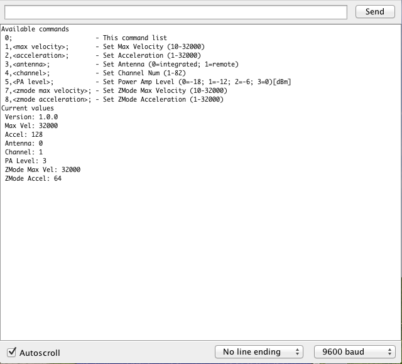Click the '8,<zmode acceleration>;' command line
402x364 pixels.
[x=114, y=99]
